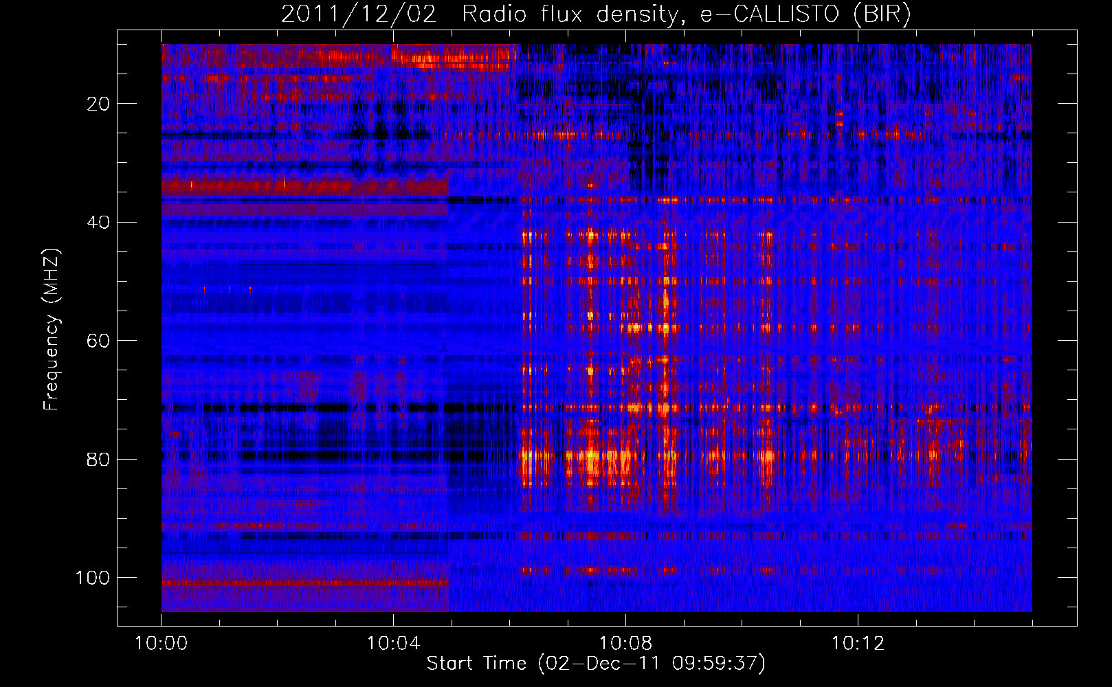Click the 'Frequency (MHZ)' axis label
The width and height of the screenshot is (1112, 687).
[x=52, y=329]
